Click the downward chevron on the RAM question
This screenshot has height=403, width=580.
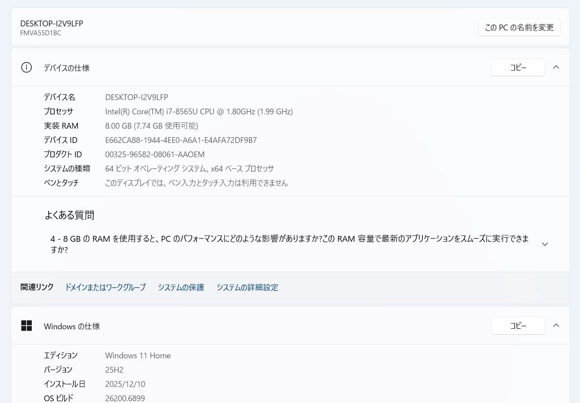click(545, 244)
